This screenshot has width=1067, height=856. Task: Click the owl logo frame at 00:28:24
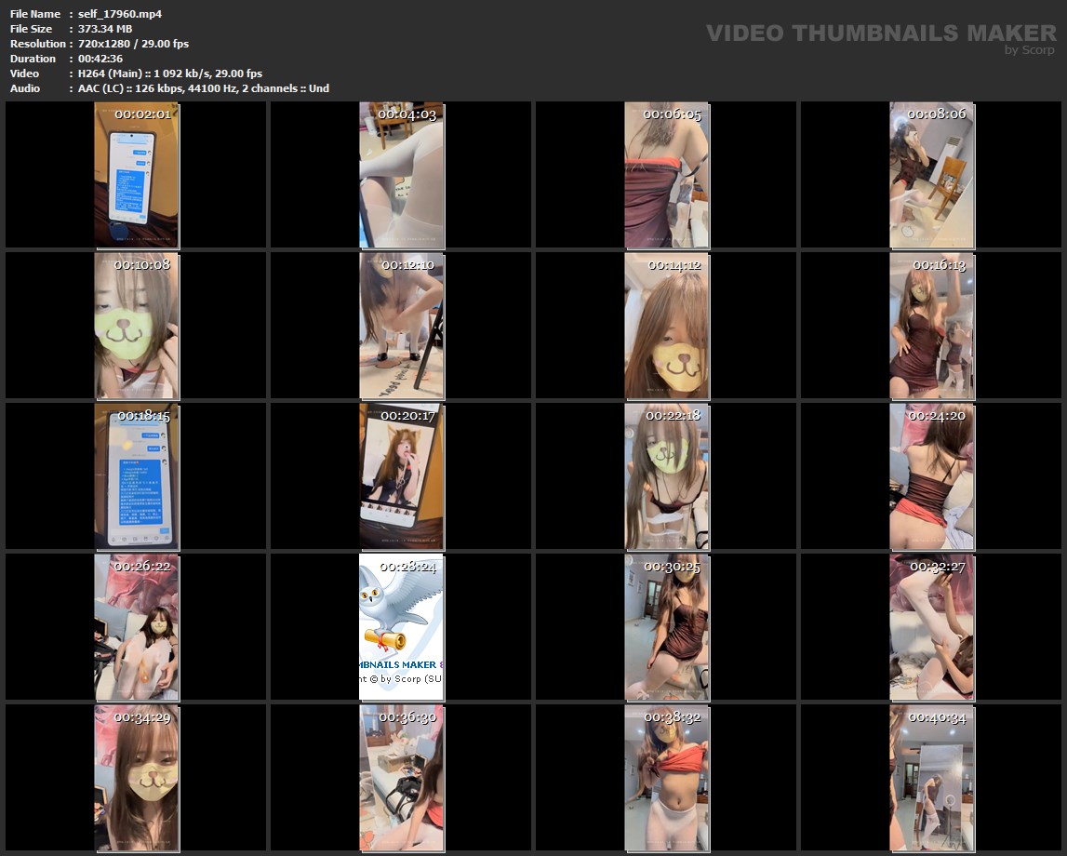402,627
